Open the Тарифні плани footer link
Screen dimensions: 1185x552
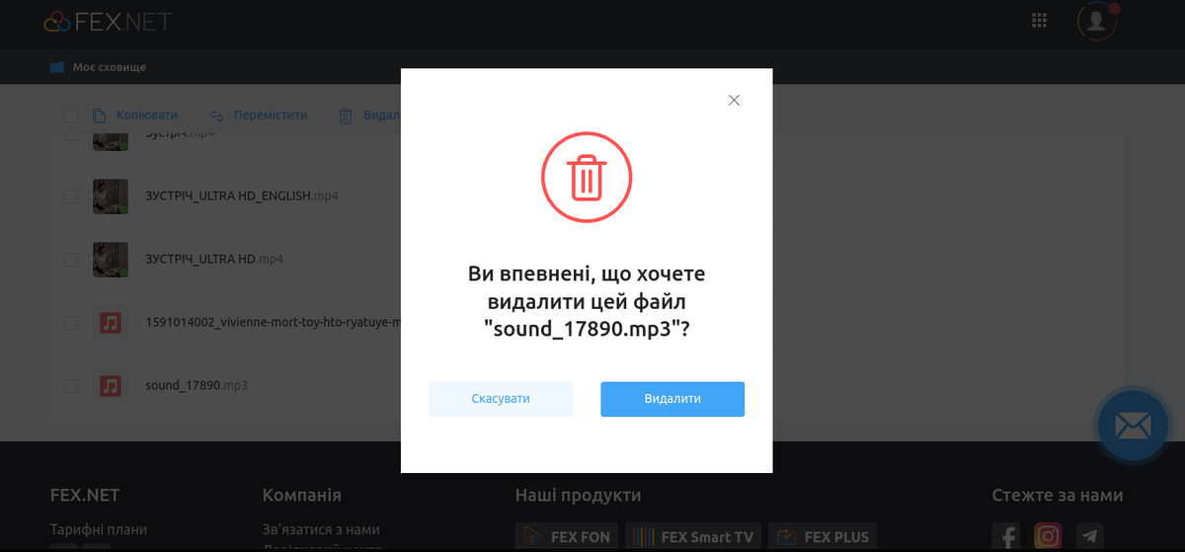point(99,529)
